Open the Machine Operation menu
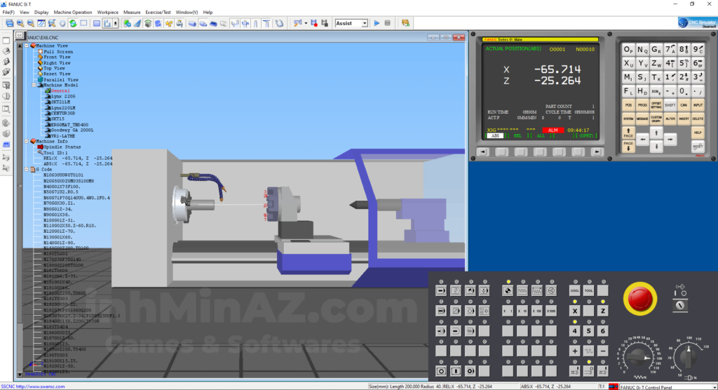718x390 pixels. click(x=73, y=13)
